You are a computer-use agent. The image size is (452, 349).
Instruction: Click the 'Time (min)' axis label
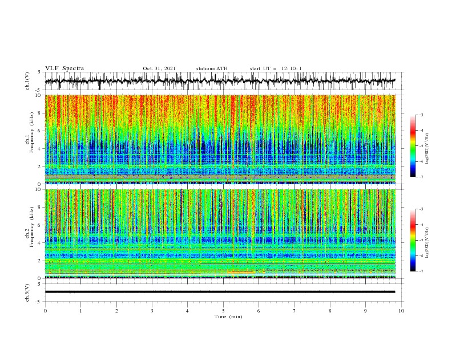pos(228,316)
